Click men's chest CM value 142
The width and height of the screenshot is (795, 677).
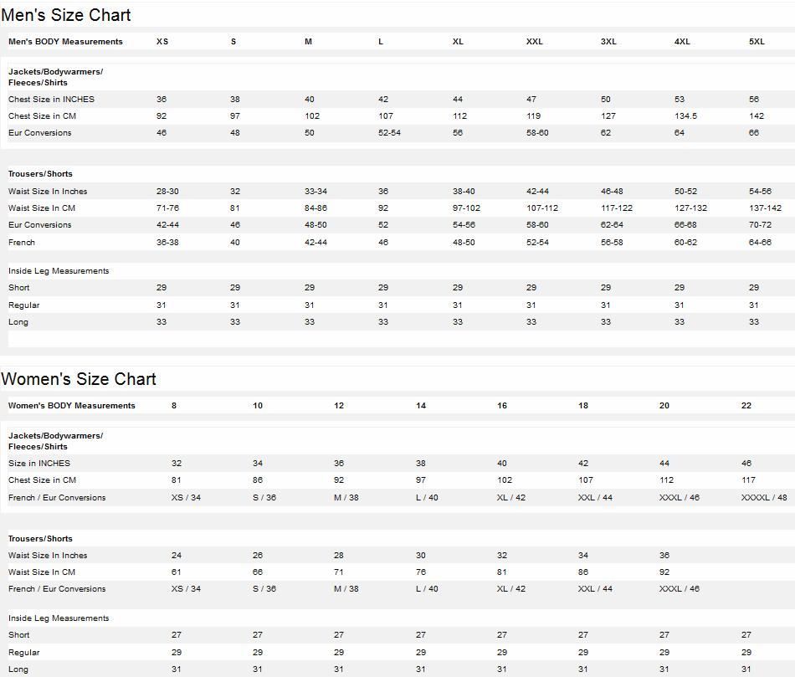pos(757,116)
